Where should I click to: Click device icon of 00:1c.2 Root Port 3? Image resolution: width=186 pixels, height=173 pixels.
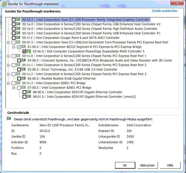(18, 74)
